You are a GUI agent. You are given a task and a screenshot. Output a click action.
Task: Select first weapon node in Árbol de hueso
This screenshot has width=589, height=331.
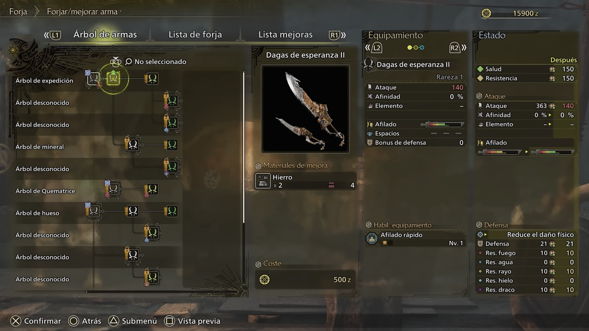tap(93, 211)
